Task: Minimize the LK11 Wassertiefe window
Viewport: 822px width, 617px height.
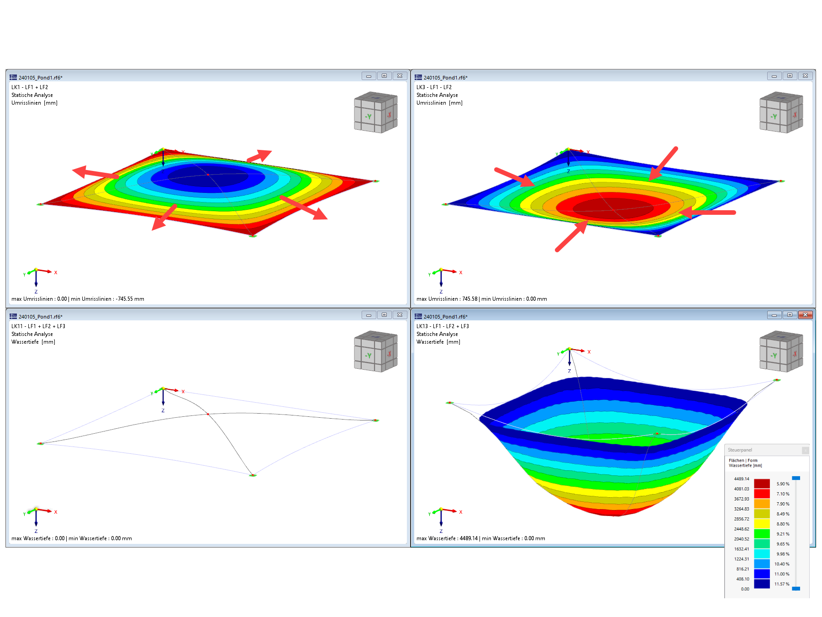Action: [x=369, y=315]
